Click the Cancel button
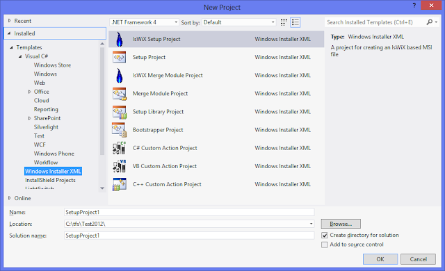The image size is (445, 271). pos(418,259)
